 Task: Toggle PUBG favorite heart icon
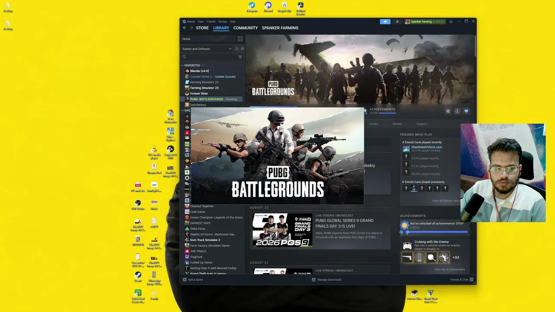click(x=466, y=111)
